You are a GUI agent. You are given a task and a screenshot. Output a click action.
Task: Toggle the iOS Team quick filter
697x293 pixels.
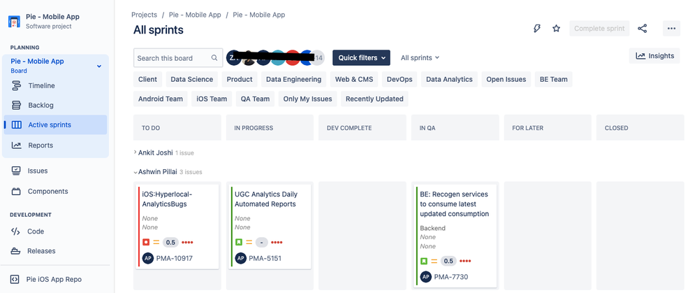(x=212, y=99)
